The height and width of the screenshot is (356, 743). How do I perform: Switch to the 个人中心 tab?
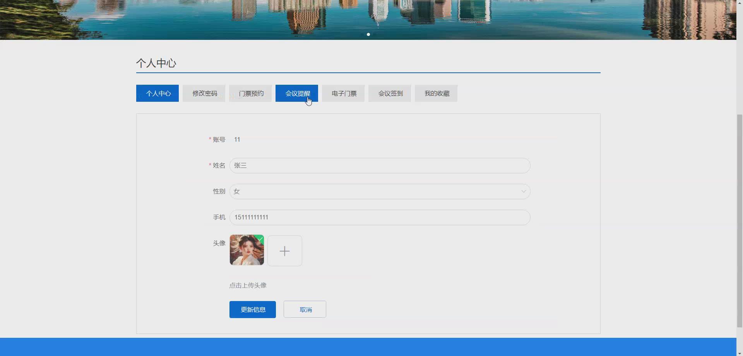pyautogui.click(x=157, y=93)
